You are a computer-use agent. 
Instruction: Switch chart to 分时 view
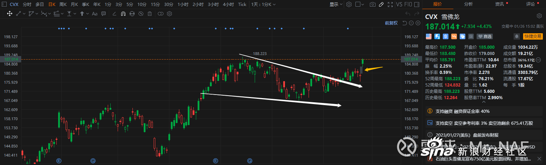pyautogui.click(x=27, y=5)
